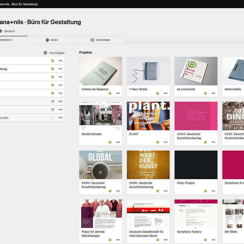This screenshot has height=244, width=244.
Task: Open Deutsche Gesellschaft für Internationales Recht title
Action: point(146,234)
